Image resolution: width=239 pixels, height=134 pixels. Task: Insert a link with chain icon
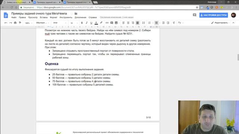[x=107, y=23]
